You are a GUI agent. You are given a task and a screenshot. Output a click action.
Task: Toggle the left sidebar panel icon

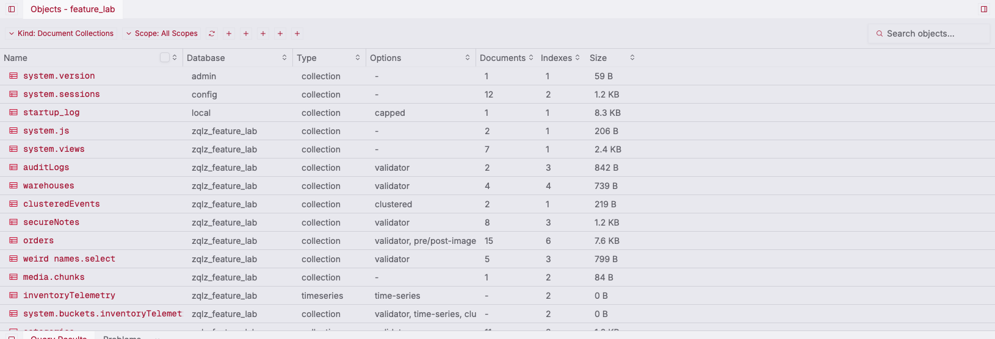click(x=12, y=9)
